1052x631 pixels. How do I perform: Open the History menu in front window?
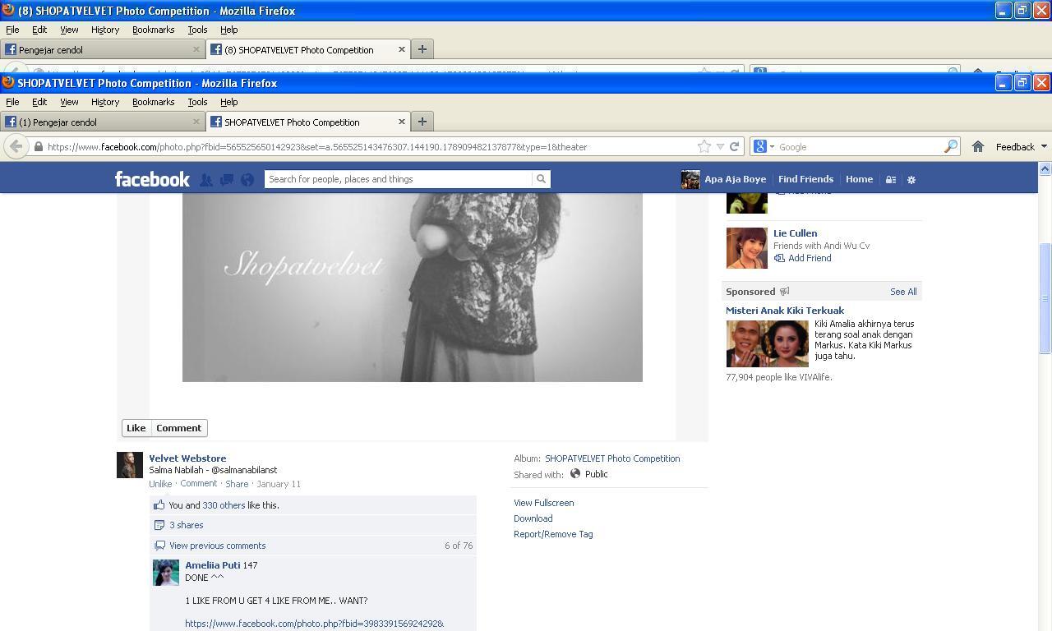click(x=105, y=102)
